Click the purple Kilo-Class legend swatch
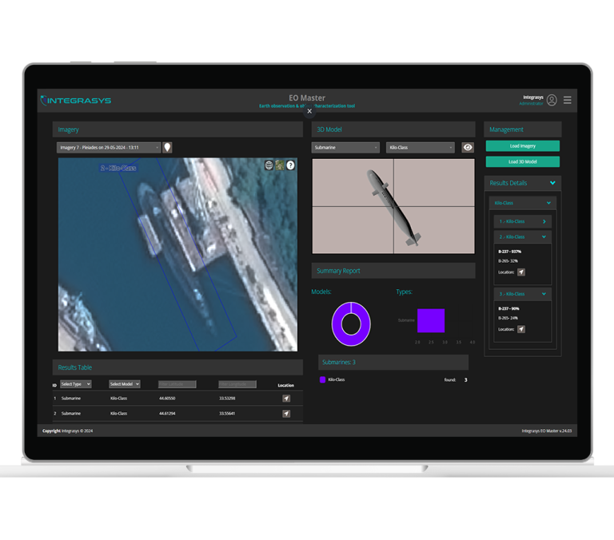The width and height of the screenshot is (614, 540). [322, 380]
